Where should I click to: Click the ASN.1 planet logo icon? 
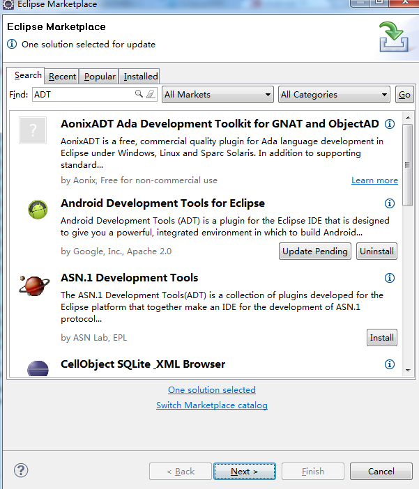click(34, 286)
